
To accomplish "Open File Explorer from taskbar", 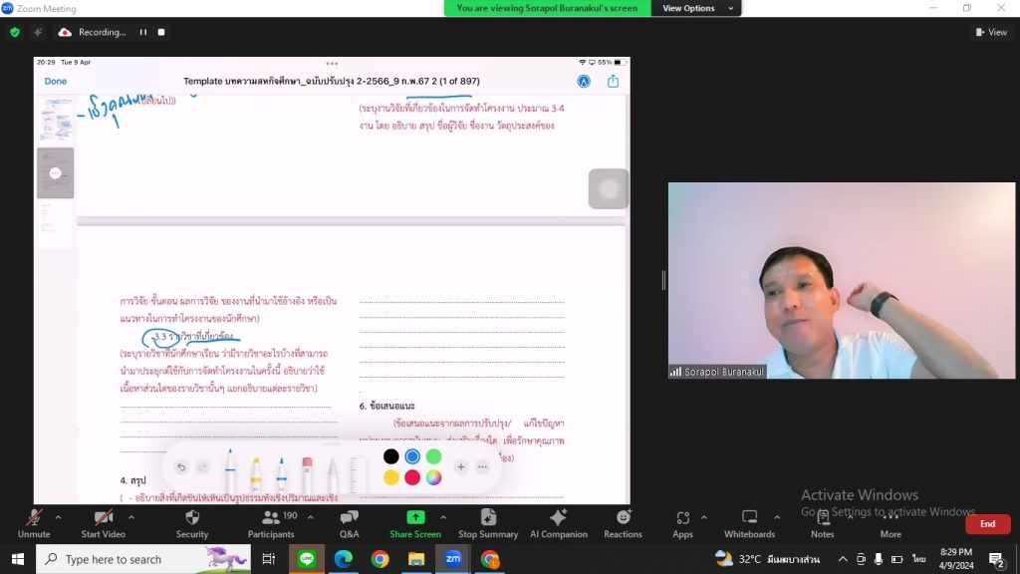I will click(x=416, y=559).
